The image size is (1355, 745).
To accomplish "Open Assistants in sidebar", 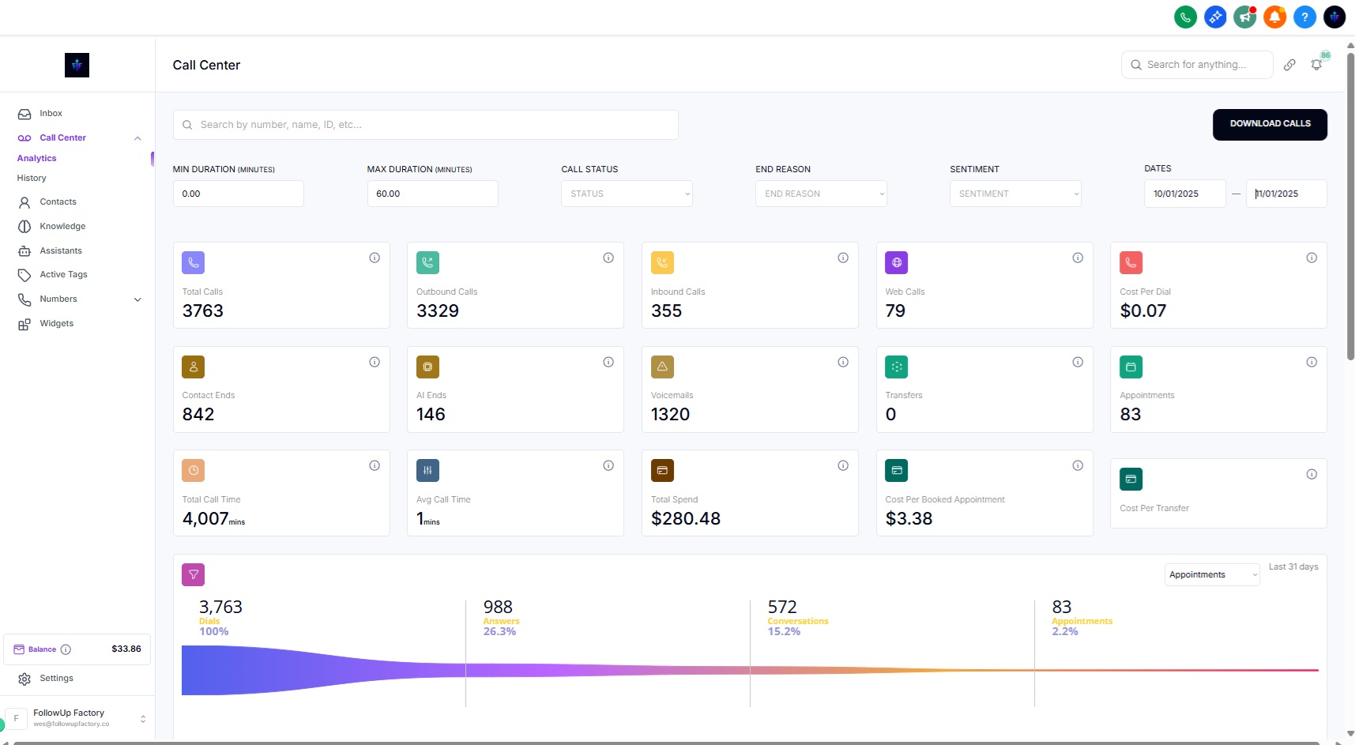I will click(x=61, y=251).
